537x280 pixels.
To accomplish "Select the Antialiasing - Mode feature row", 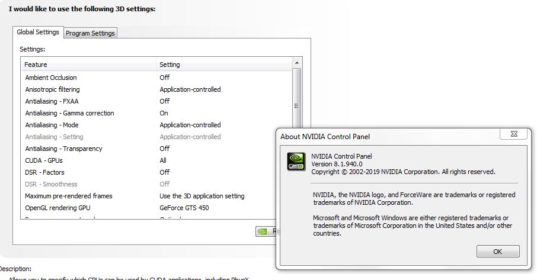I will click(x=52, y=125).
